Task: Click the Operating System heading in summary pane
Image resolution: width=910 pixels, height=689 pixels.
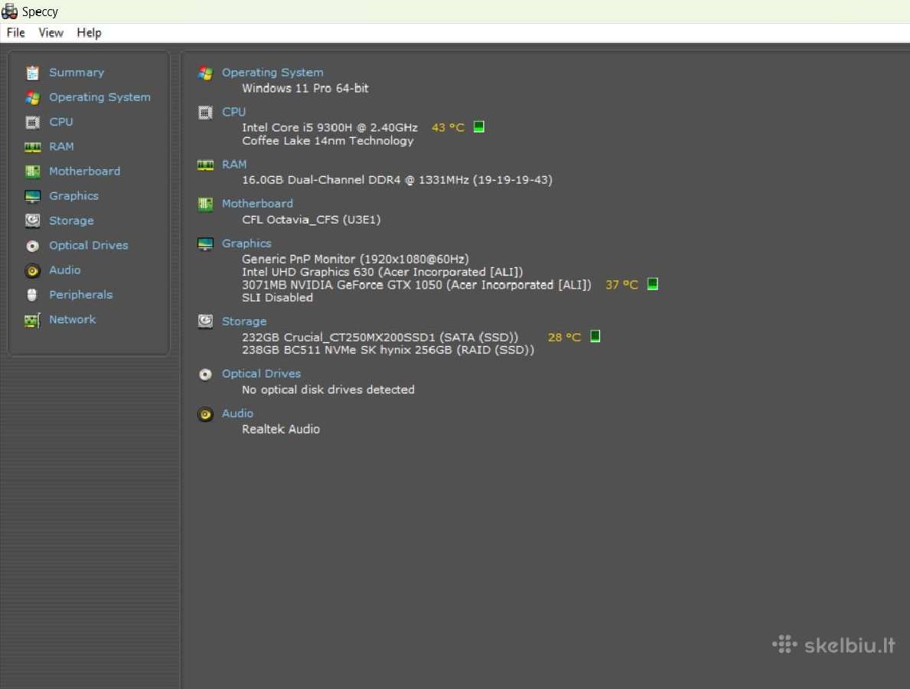Action: tap(272, 73)
